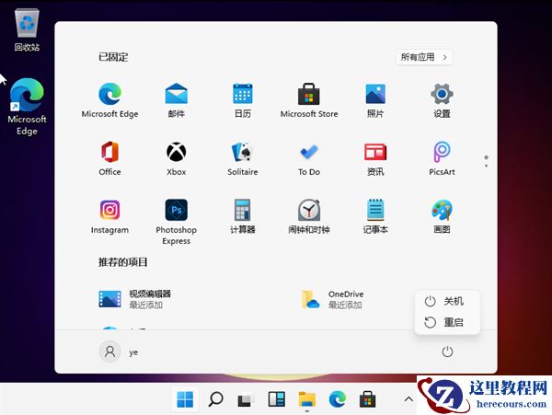
Task: Open Notepad (记事本)
Action: pyautogui.click(x=375, y=216)
